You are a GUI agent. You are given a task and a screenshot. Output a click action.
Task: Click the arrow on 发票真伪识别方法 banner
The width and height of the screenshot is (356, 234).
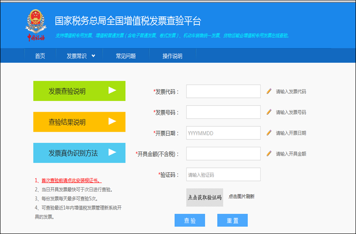[112, 152]
